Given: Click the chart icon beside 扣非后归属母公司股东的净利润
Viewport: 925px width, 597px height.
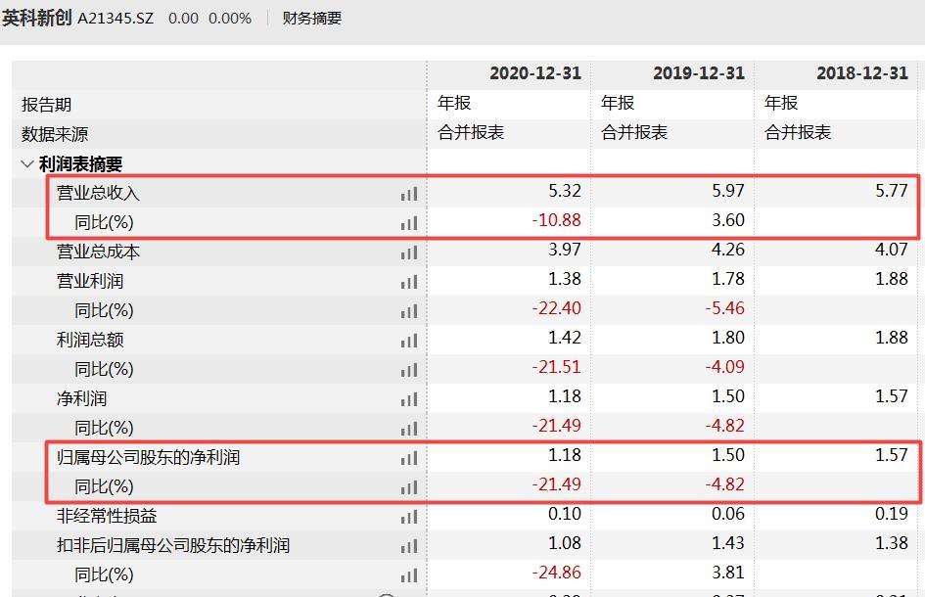Looking at the screenshot, I should coord(409,543).
